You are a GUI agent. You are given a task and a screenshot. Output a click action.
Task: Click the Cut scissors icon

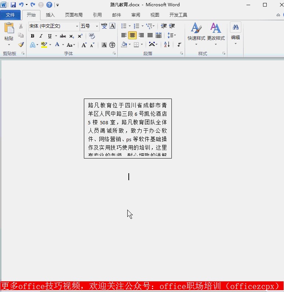pos(21,26)
